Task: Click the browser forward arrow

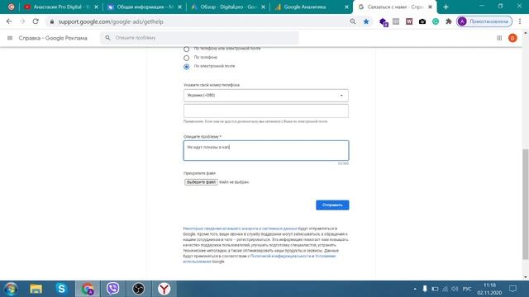Action: [x=22, y=21]
